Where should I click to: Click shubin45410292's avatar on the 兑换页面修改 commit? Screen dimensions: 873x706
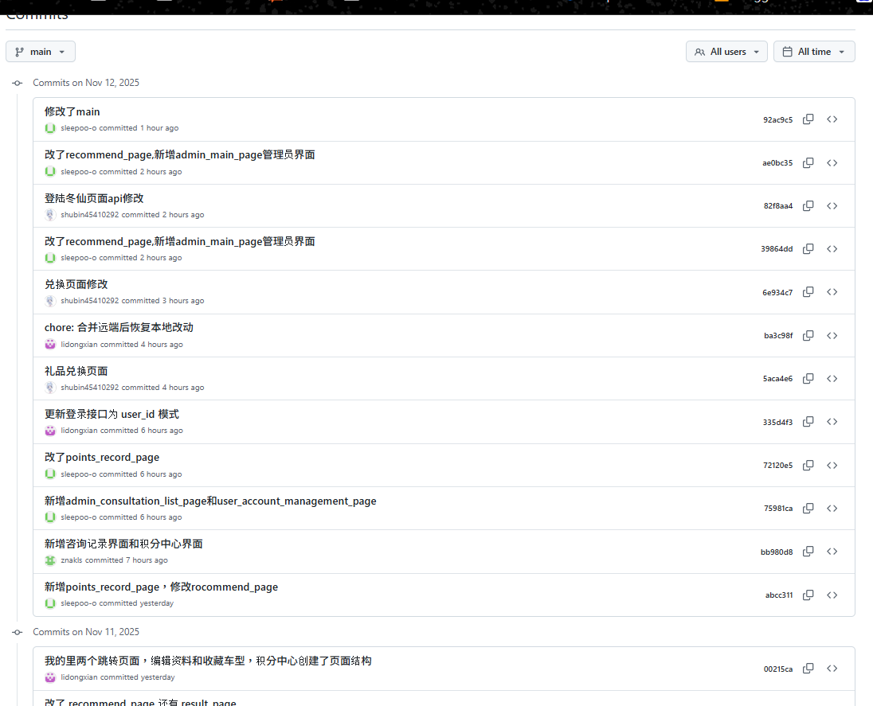(49, 300)
